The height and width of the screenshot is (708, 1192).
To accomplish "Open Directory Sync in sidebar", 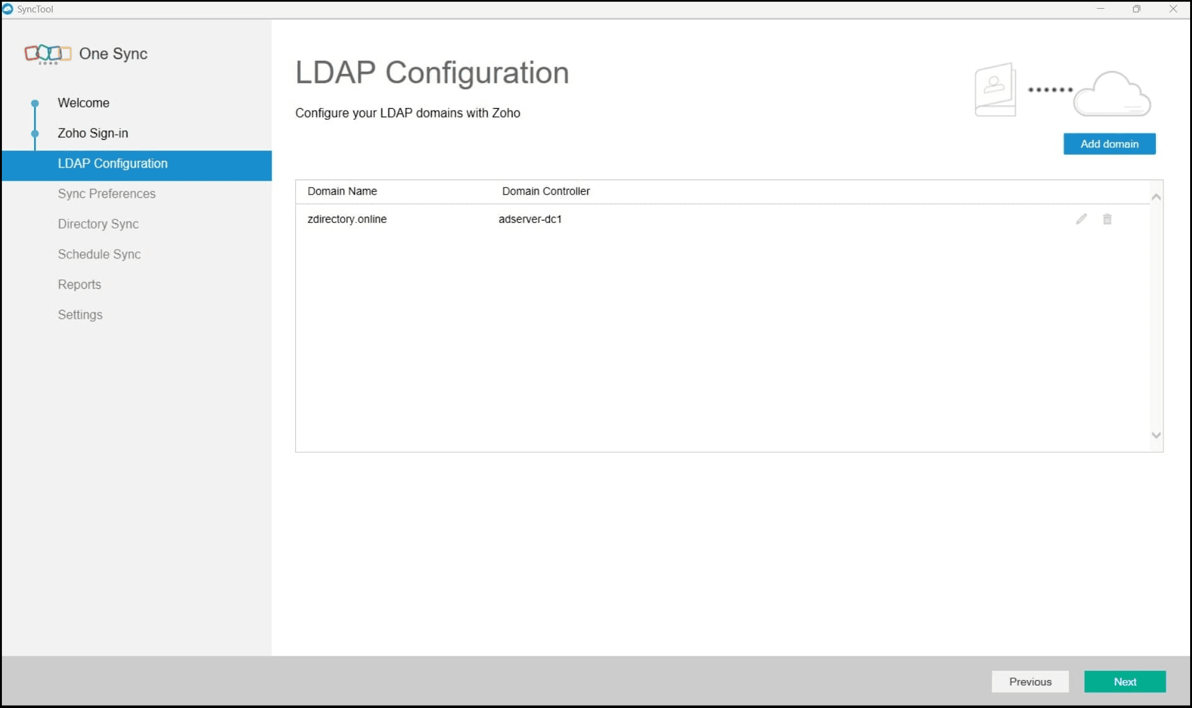I will [x=98, y=224].
